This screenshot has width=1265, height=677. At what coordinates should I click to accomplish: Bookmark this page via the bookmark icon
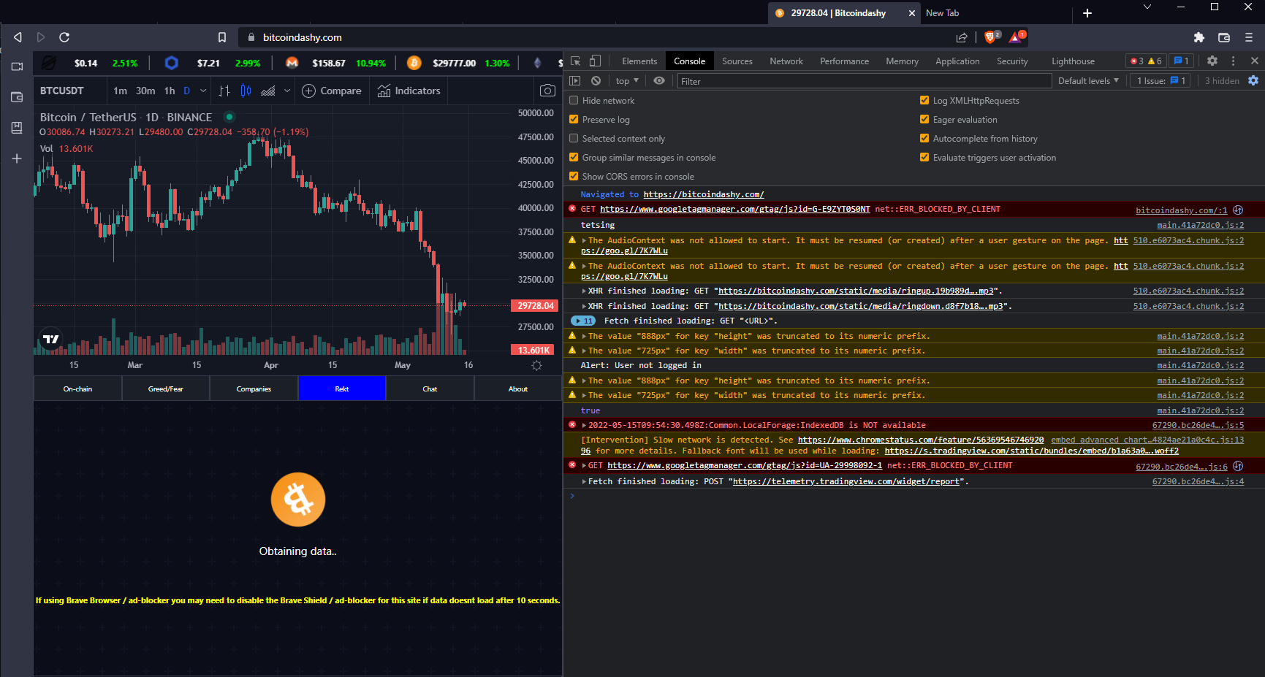[222, 37]
